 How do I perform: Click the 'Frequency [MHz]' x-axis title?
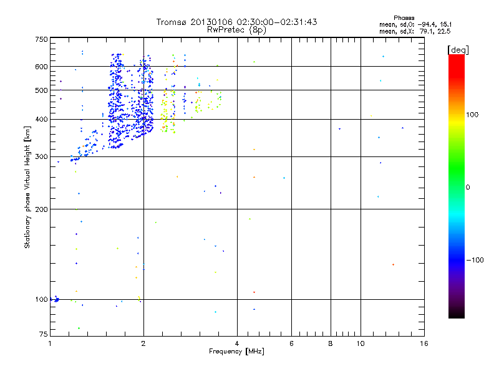click(x=236, y=352)
